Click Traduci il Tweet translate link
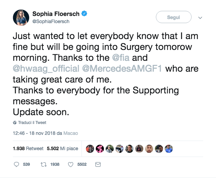Screen dimensions: 216x178 point(32,122)
